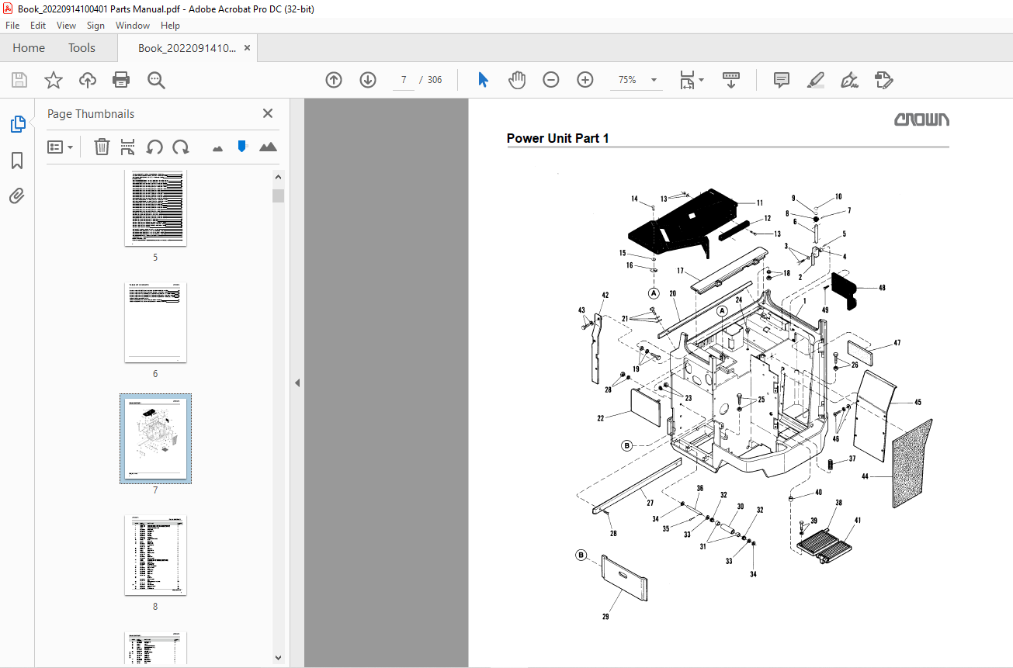
Task: Click the insert pages icon
Action: coord(128,147)
